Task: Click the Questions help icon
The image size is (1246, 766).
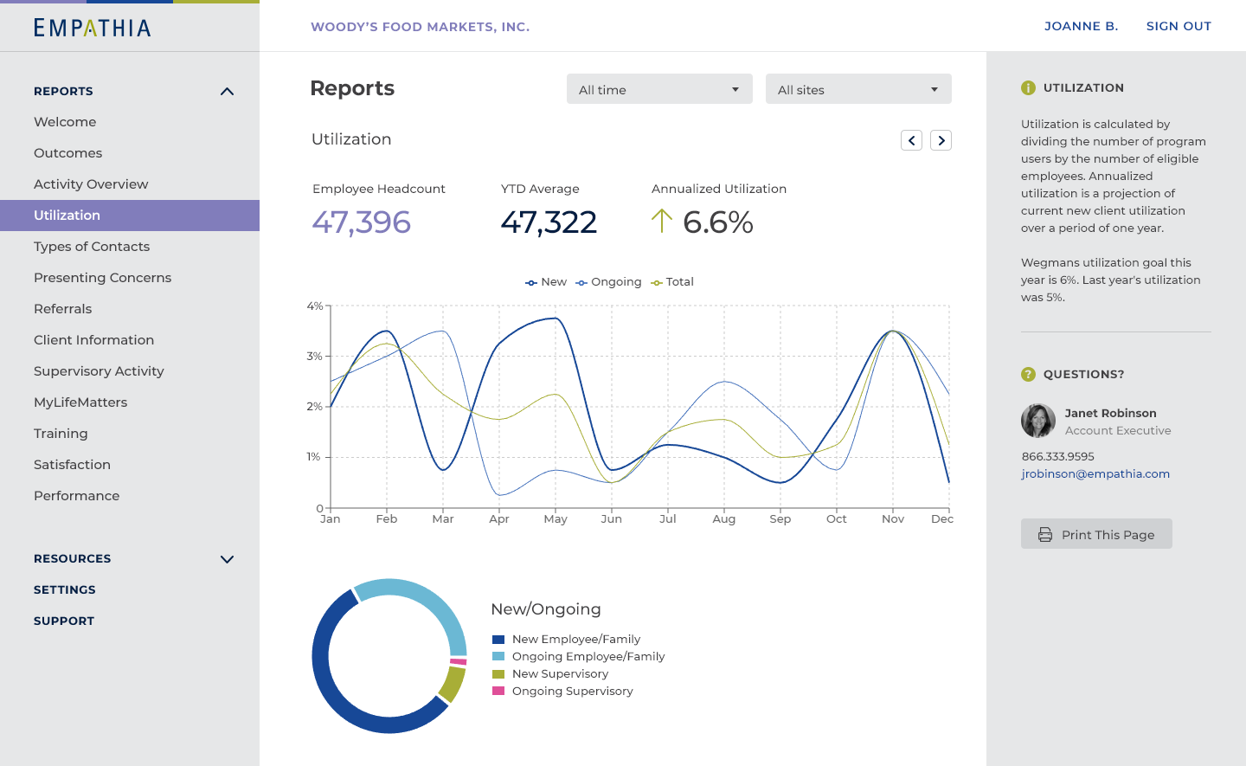Action: coord(1028,374)
